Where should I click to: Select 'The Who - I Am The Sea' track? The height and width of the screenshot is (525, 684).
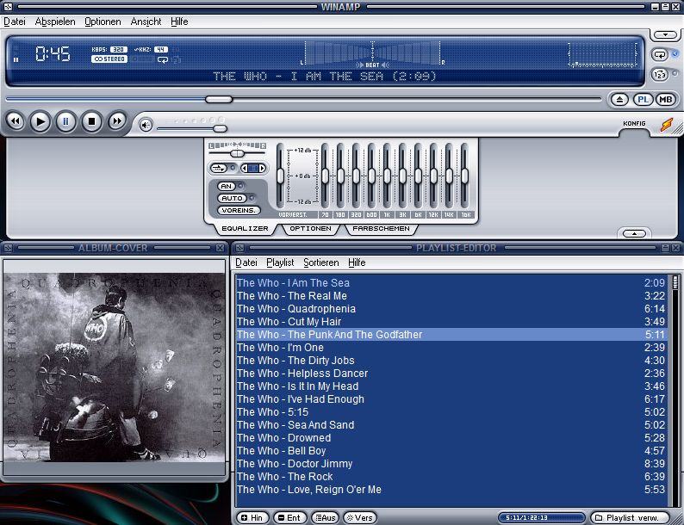coord(451,283)
